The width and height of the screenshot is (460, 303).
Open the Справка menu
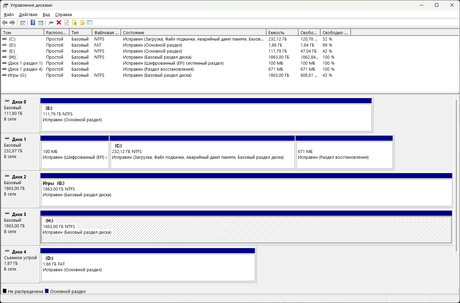coord(63,14)
